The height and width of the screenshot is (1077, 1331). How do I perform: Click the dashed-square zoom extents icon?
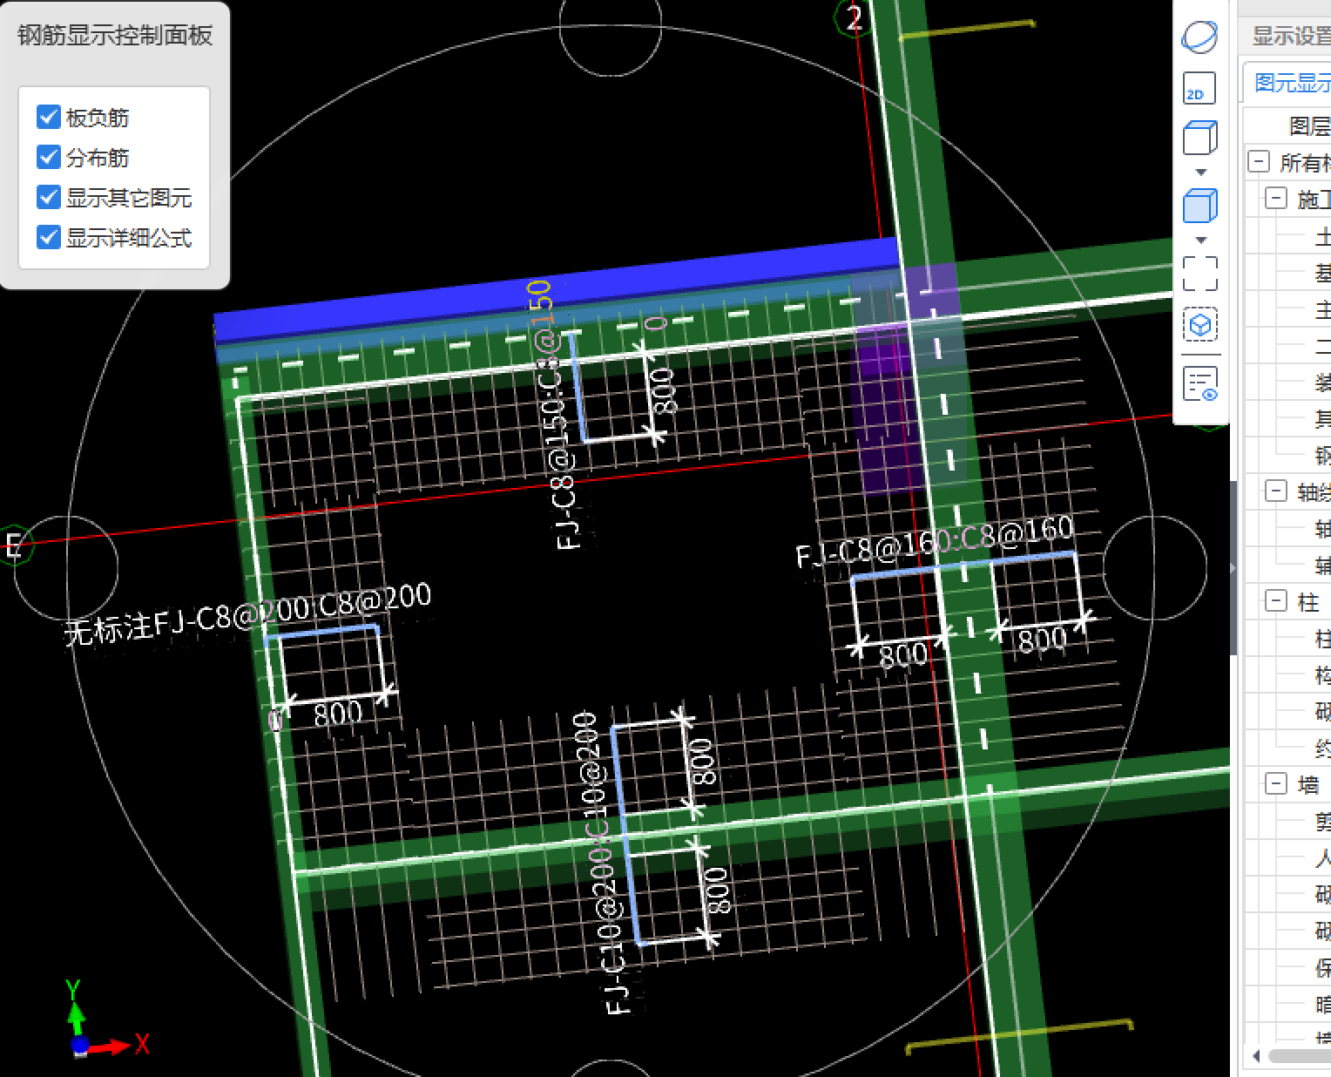coord(1200,274)
